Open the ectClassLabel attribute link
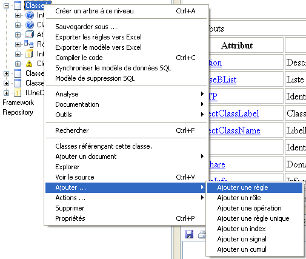Viewport: 306px width, 259px height. point(234,113)
